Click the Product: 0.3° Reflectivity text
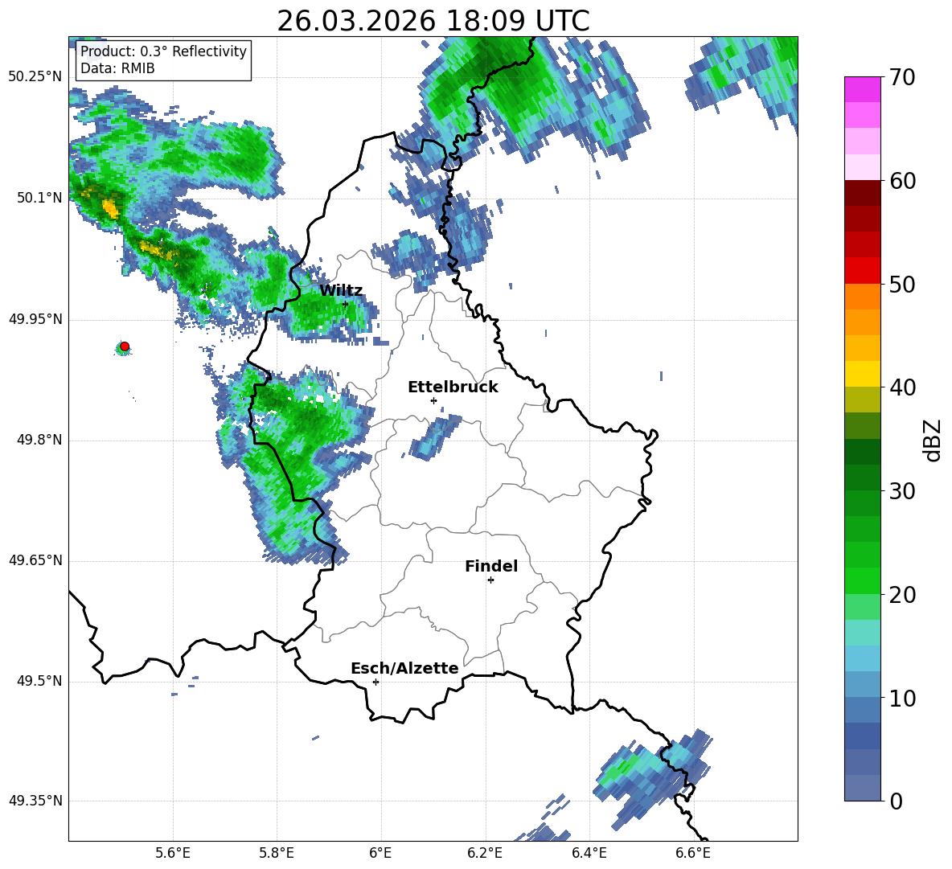The image size is (952, 869). [x=163, y=51]
